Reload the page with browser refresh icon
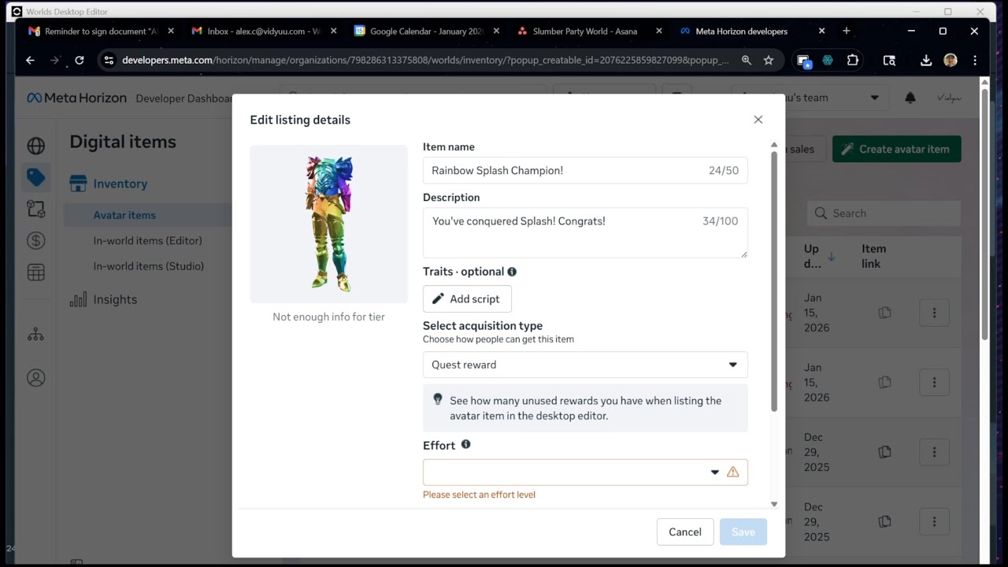Viewport: 1008px width, 567px height. [x=79, y=60]
